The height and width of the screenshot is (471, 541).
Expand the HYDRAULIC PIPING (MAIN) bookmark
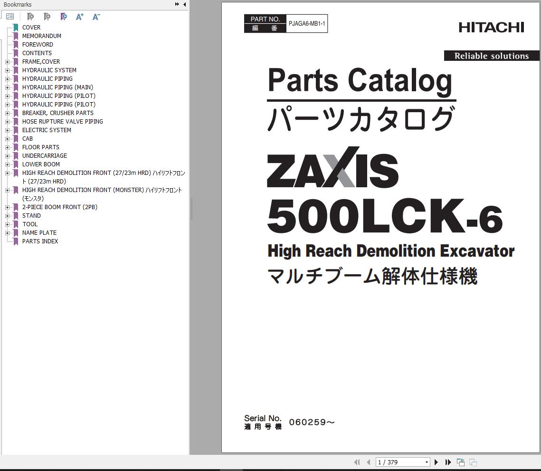pos(7,87)
